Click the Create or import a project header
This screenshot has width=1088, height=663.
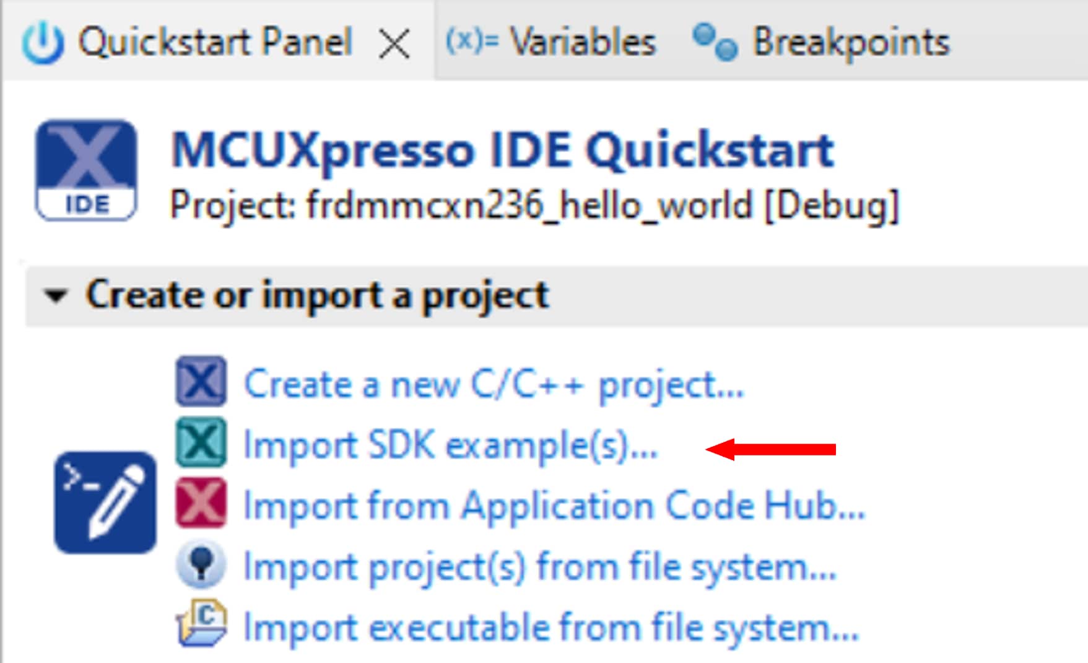pos(317,295)
